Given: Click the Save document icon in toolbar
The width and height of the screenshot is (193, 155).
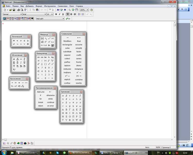Looking at the screenshot, I should (x=14, y=10).
